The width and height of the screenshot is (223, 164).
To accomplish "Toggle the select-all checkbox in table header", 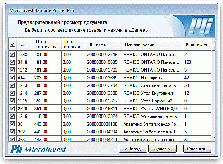I will (x=12, y=44).
